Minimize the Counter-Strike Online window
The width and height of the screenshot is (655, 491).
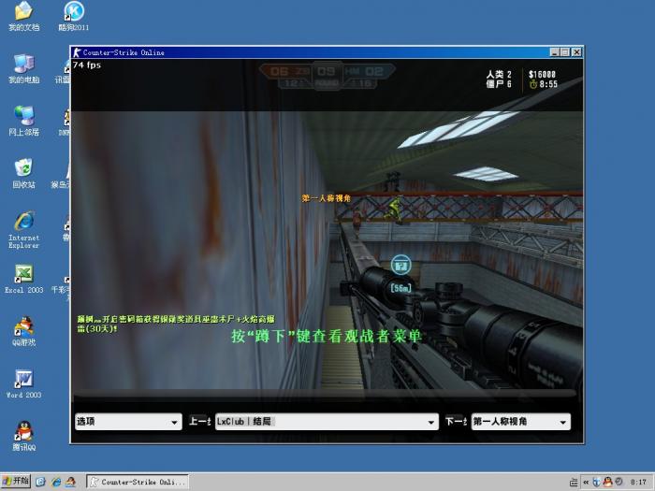click(554, 52)
